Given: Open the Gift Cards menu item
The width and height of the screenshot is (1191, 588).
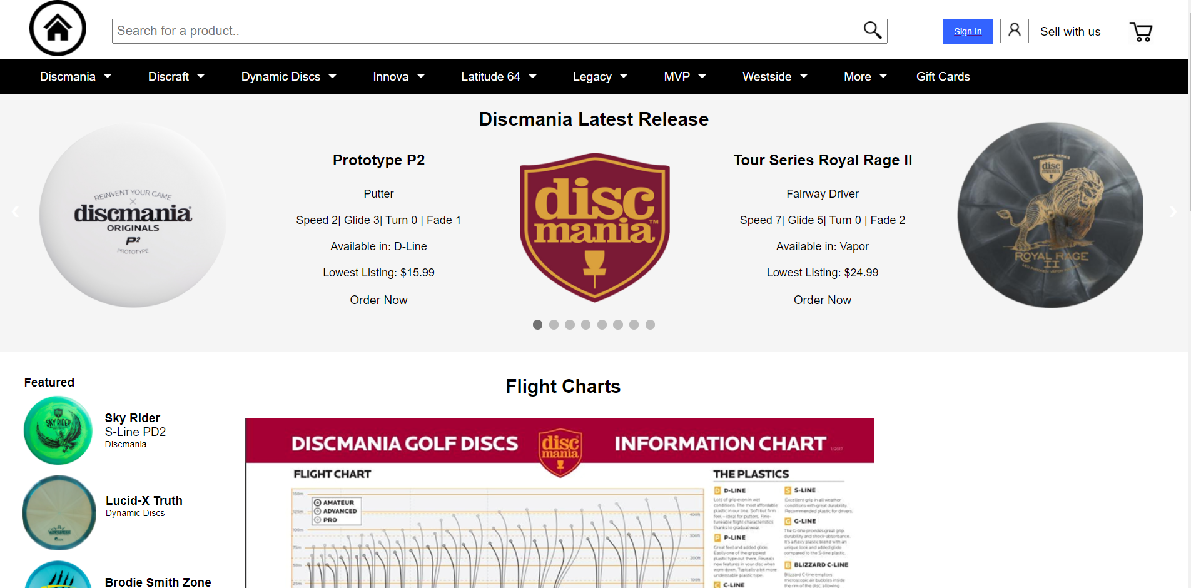Looking at the screenshot, I should [x=943, y=76].
